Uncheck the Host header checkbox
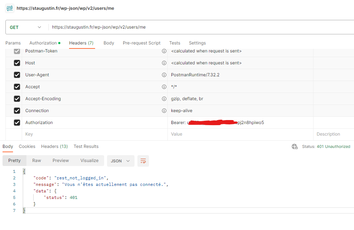The image size is (354, 230). tap(17, 63)
